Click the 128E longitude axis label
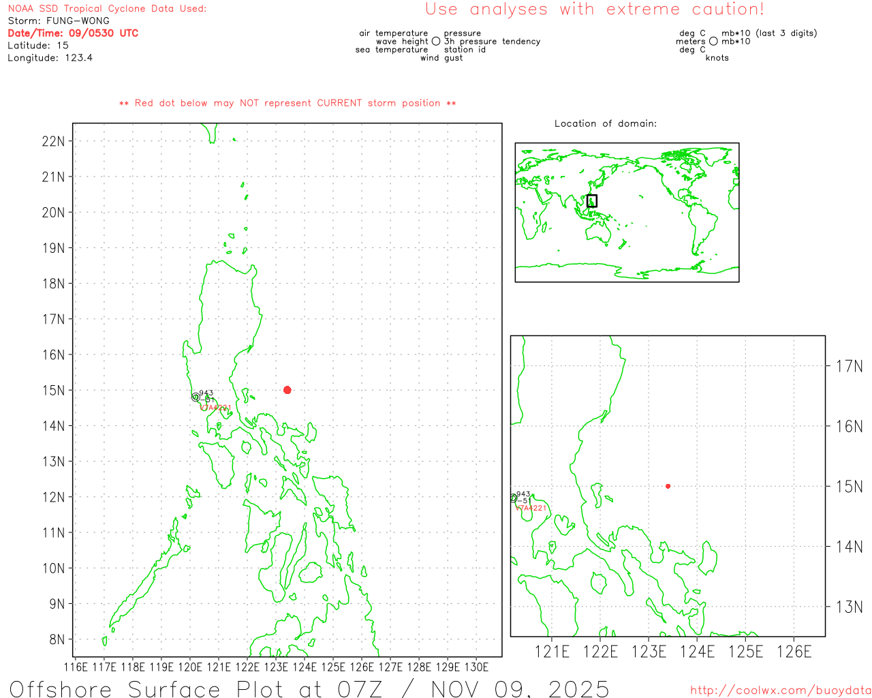The image size is (872, 698). pyautogui.click(x=420, y=667)
